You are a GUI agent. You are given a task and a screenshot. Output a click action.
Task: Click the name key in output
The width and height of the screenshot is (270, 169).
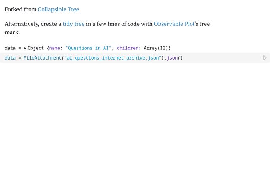[x=55, y=48]
